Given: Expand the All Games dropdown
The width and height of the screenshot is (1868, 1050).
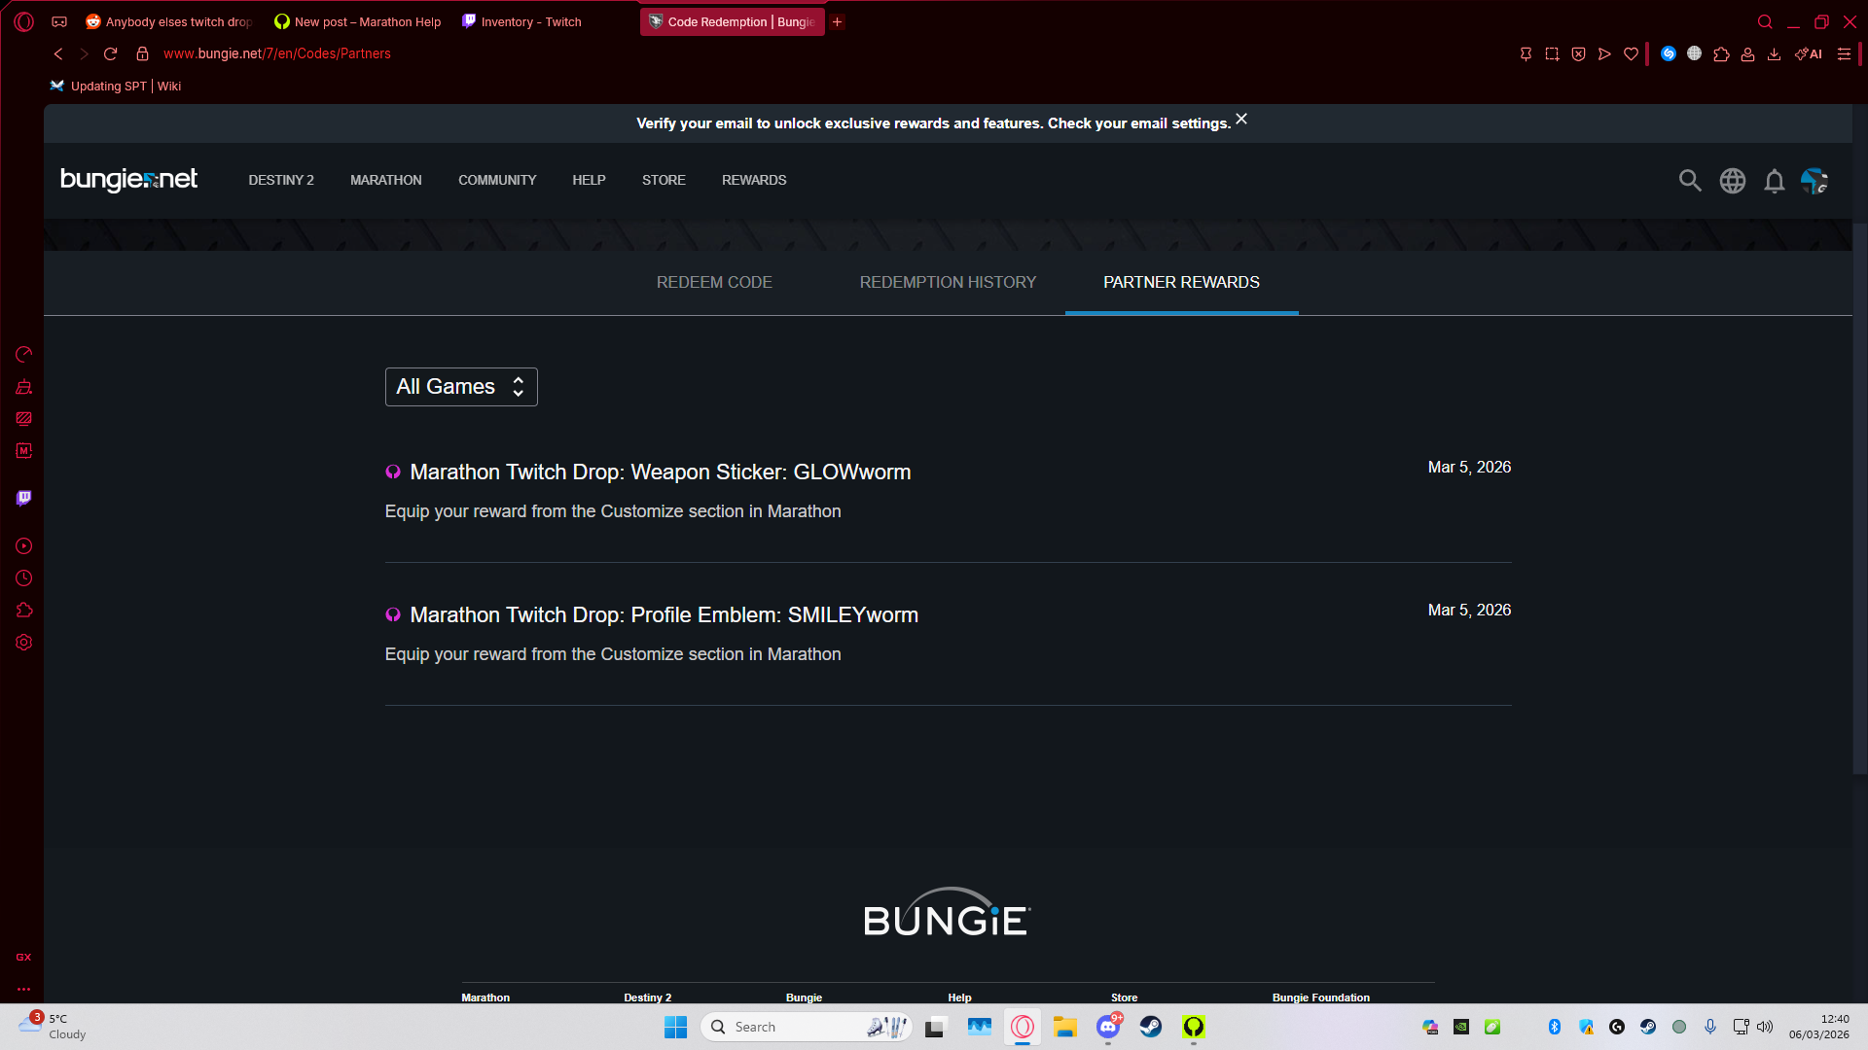Looking at the screenshot, I should click(x=461, y=387).
